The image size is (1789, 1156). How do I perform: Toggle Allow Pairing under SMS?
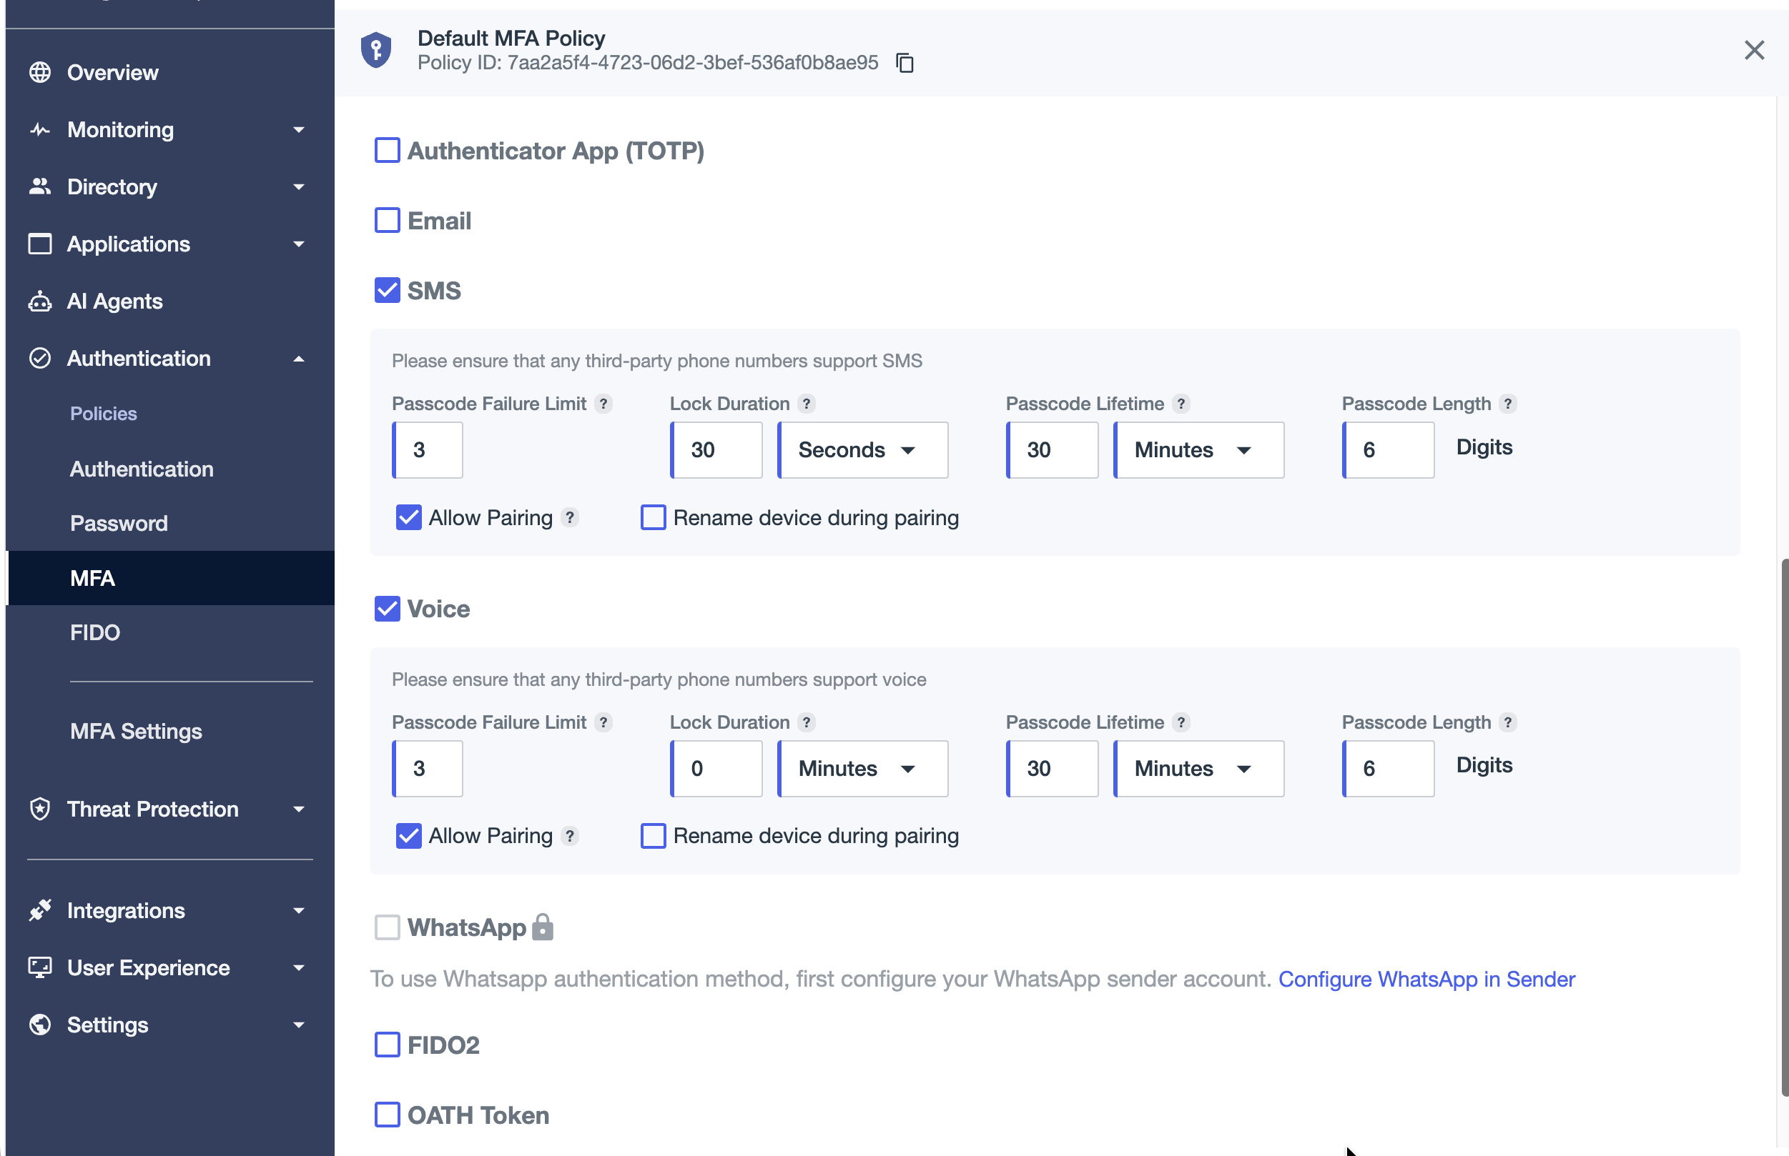[x=408, y=517]
